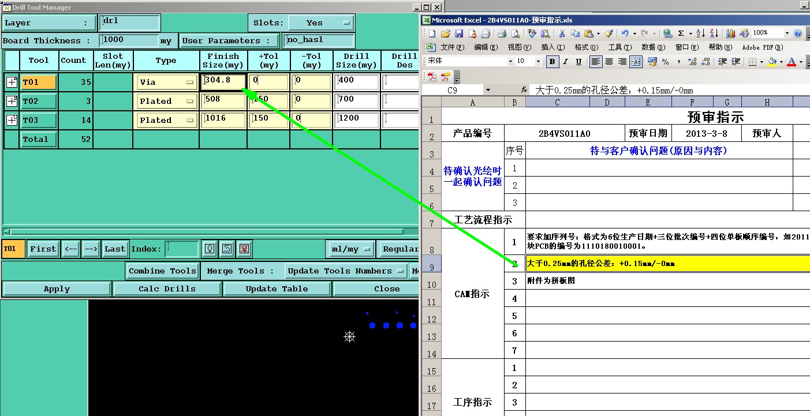This screenshot has width=810, height=416.
Task: Click New workbook icon in Excel toolbar
Action: pos(432,33)
